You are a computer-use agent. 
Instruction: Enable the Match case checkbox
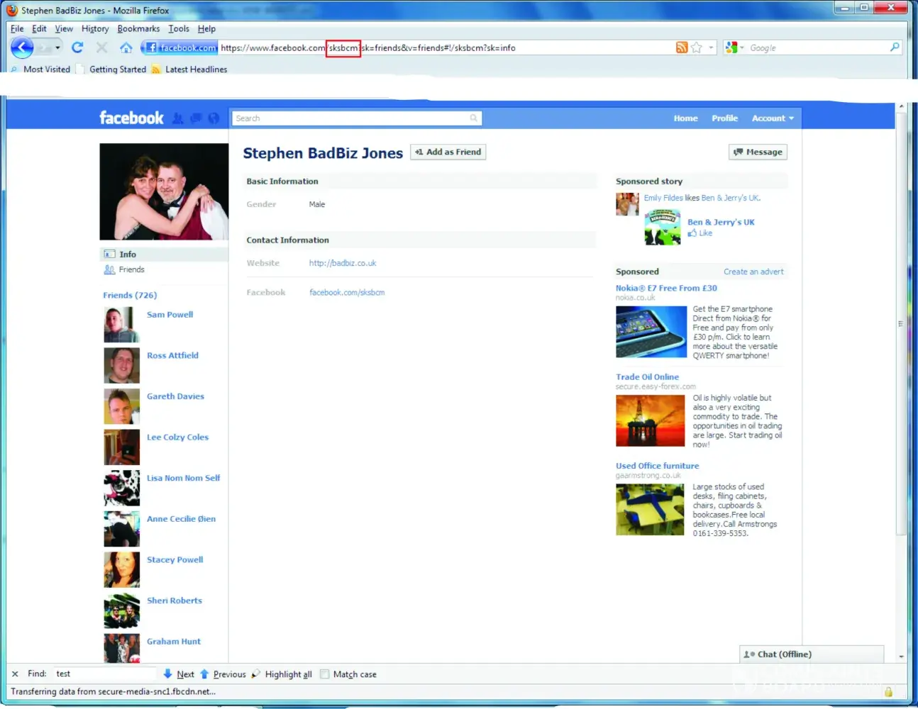coord(325,674)
